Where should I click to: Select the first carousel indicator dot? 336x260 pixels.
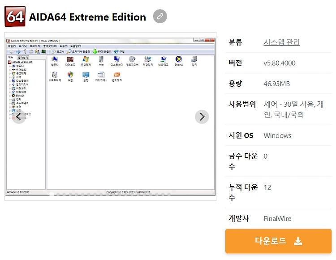tap(52, 194)
